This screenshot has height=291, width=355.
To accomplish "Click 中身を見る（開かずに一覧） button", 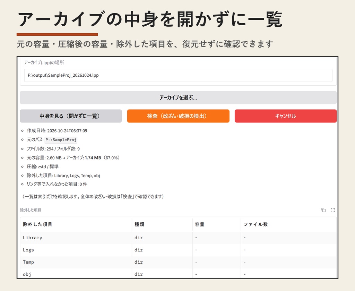I will pyautogui.click(x=71, y=116).
